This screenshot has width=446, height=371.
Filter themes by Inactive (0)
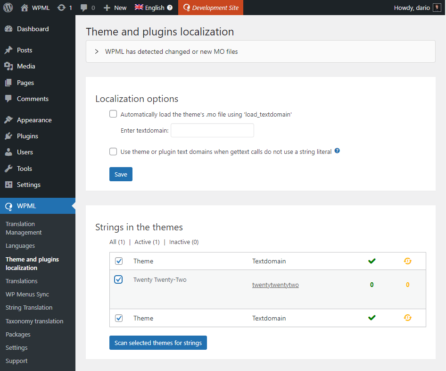click(184, 242)
